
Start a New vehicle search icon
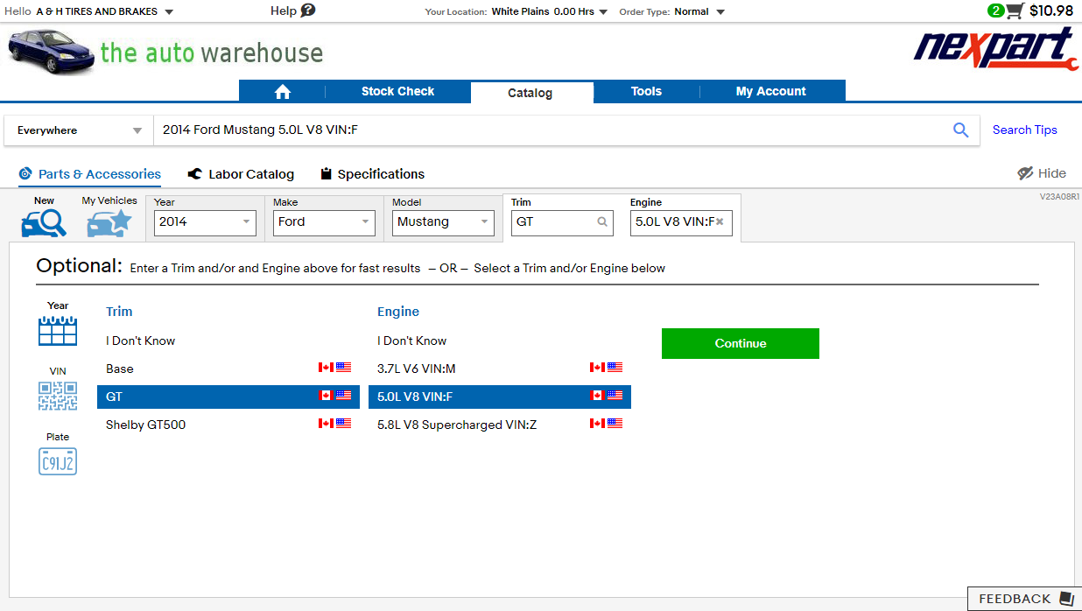[44, 223]
